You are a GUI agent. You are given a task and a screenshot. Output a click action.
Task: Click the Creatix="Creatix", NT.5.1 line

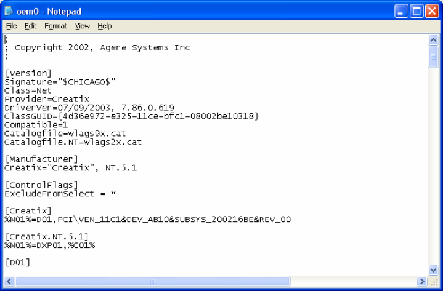pyautogui.click(x=71, y=168)
